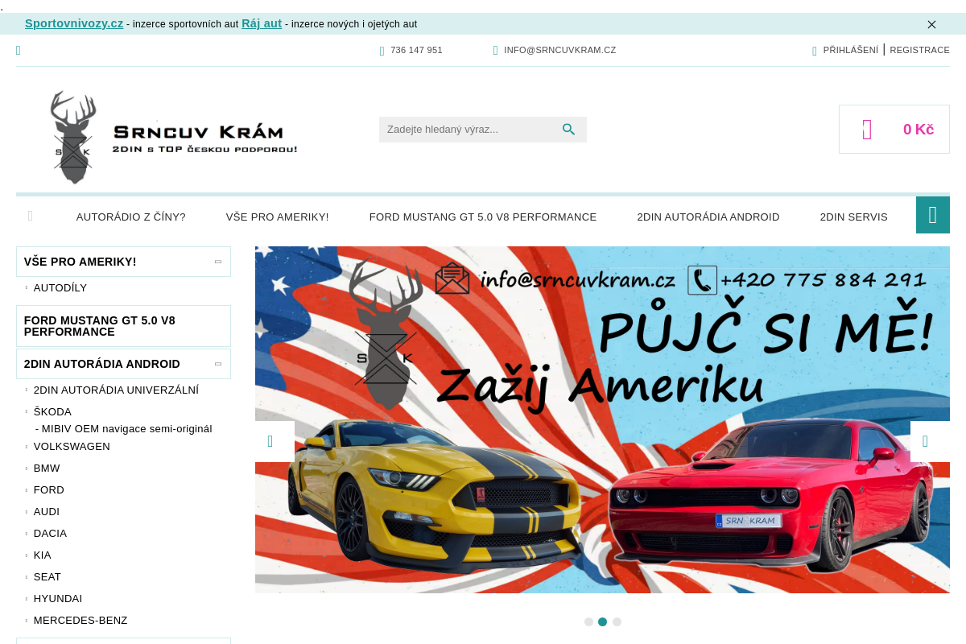Go to previous banner slide arrow
Image resolution: width=966 pixels, height=644 pixels.
pos(275,441)
